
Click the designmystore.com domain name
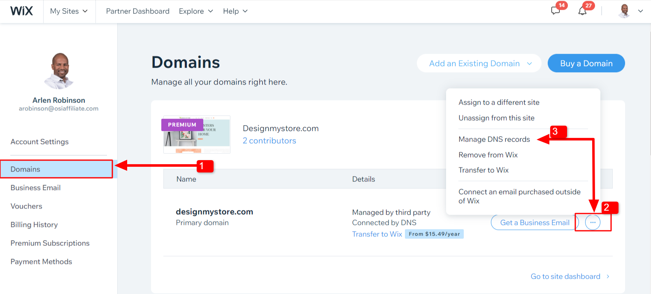pos(214,212)
